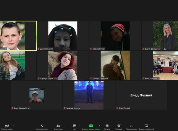Select Стригун Марія's red-haired profile photo
Viewport: 178px width, 131px height.
click(63, 65)
